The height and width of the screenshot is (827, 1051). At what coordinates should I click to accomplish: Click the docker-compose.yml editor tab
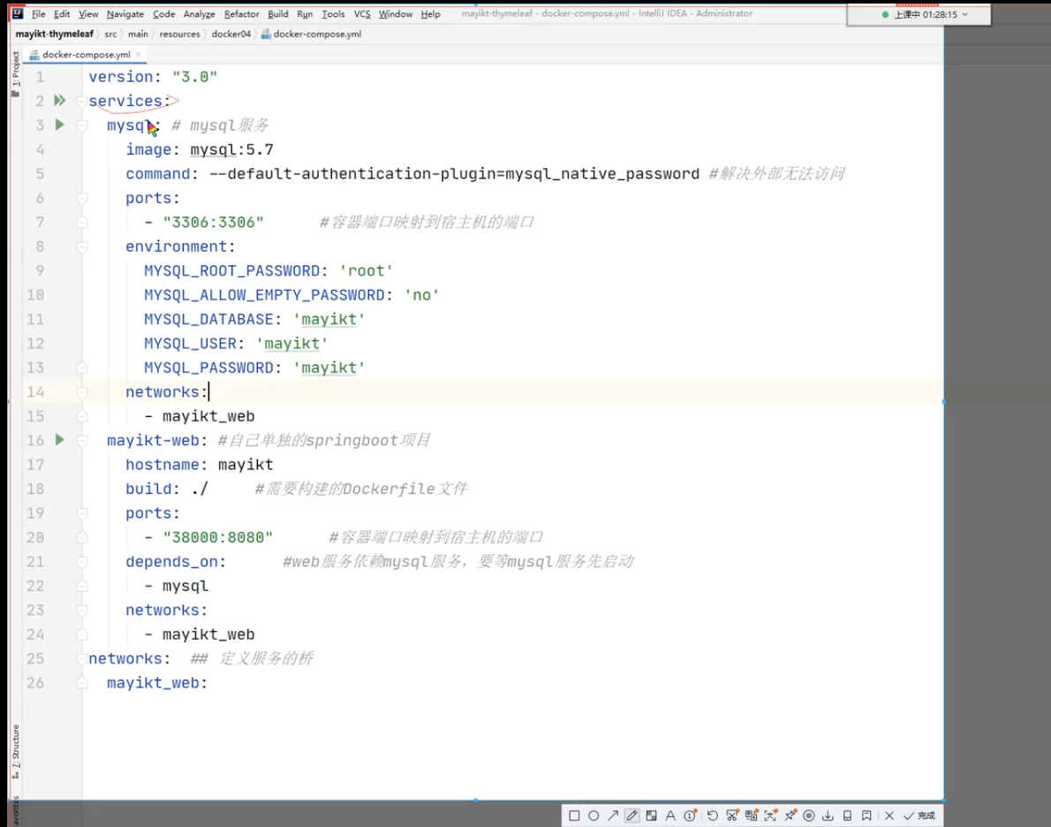click(84, 54)
